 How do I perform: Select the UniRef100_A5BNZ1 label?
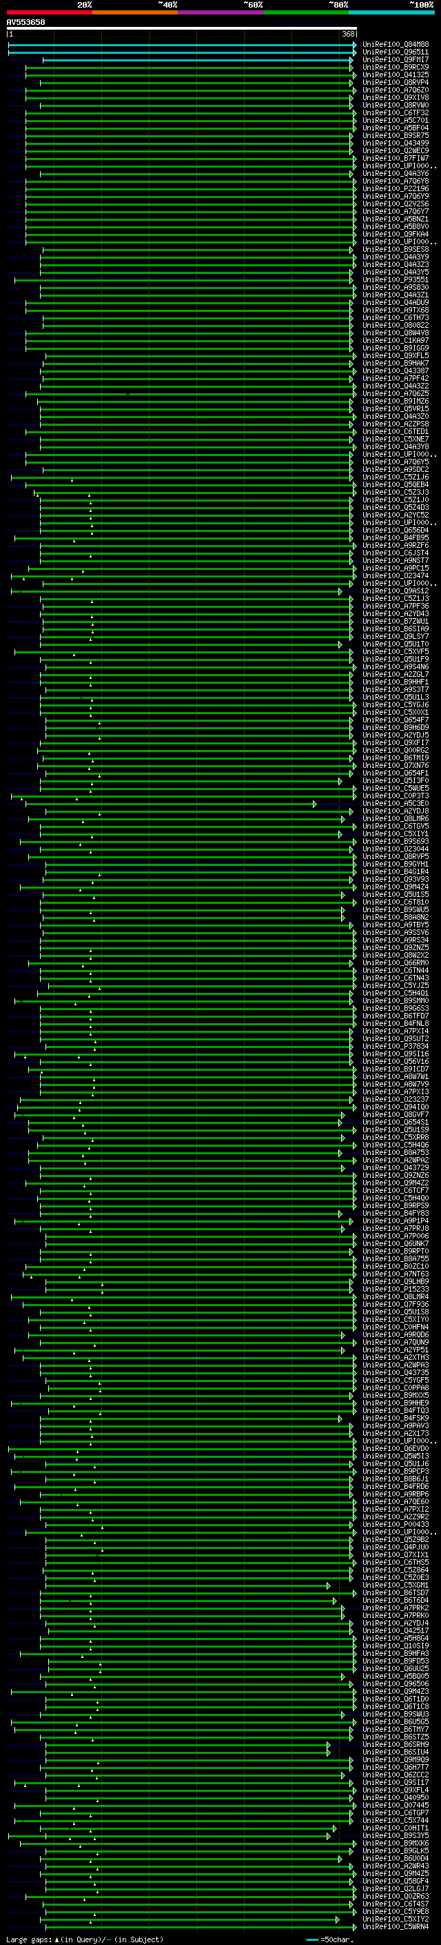pyautogui.click(x=396, y=219)
